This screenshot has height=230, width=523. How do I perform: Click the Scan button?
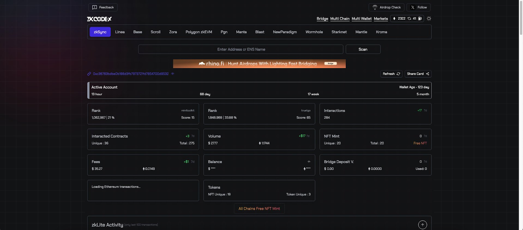(363, 49)
